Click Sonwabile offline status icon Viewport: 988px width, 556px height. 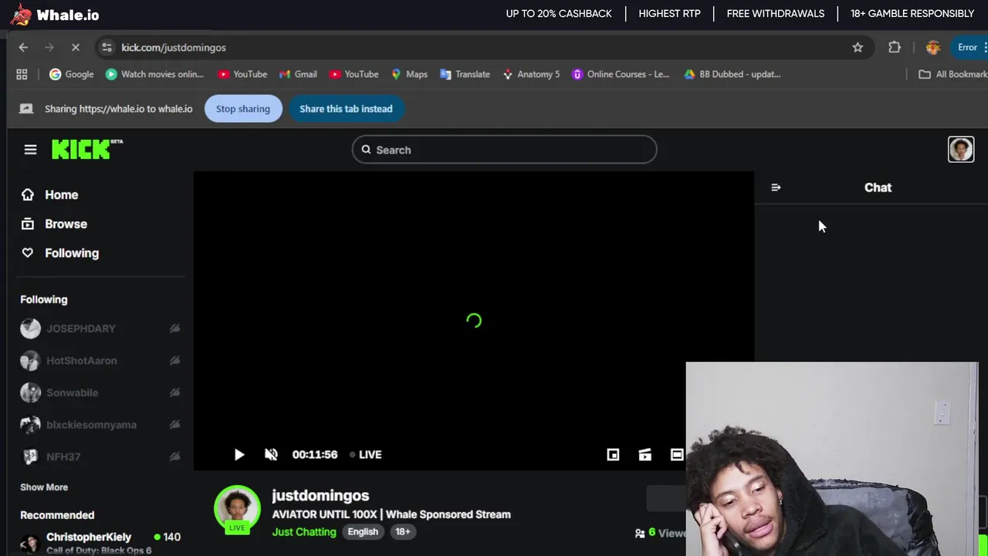pyautogui.click(x=174, y=392)
